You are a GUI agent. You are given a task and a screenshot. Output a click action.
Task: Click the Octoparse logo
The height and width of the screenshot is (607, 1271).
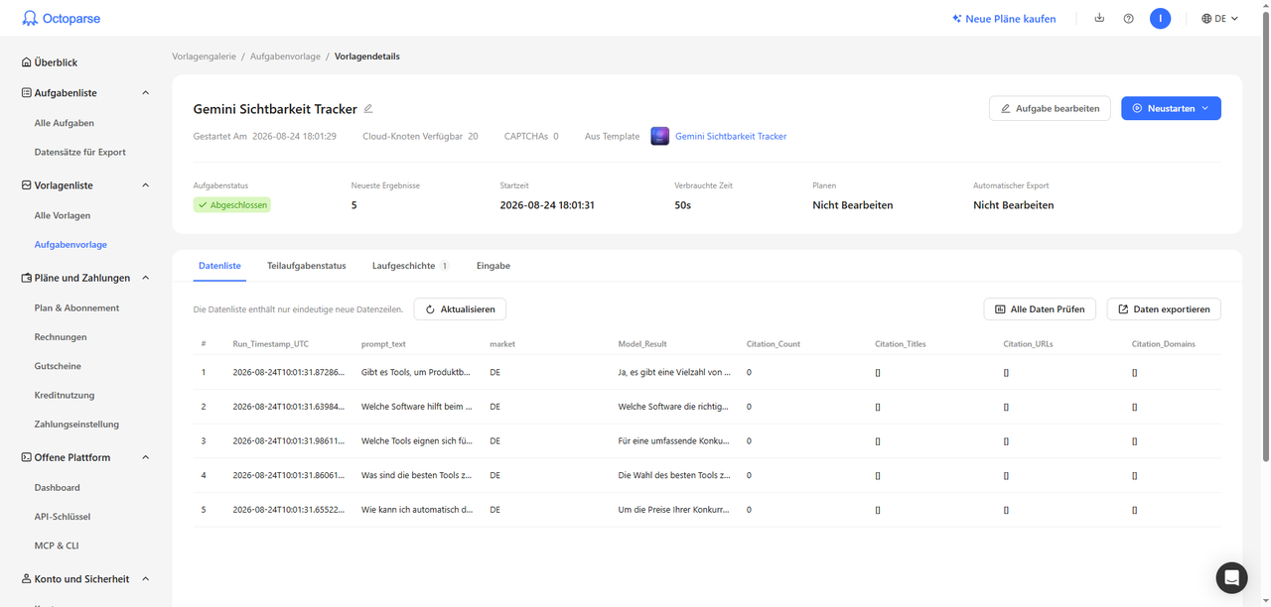coord(61,18)
